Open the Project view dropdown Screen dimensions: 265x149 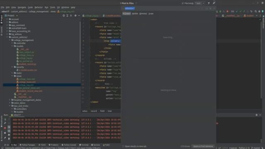(x=17, y=16)
